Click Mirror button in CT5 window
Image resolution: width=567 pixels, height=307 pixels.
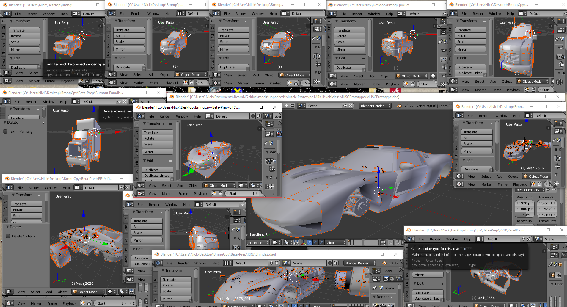coord(158,152)
